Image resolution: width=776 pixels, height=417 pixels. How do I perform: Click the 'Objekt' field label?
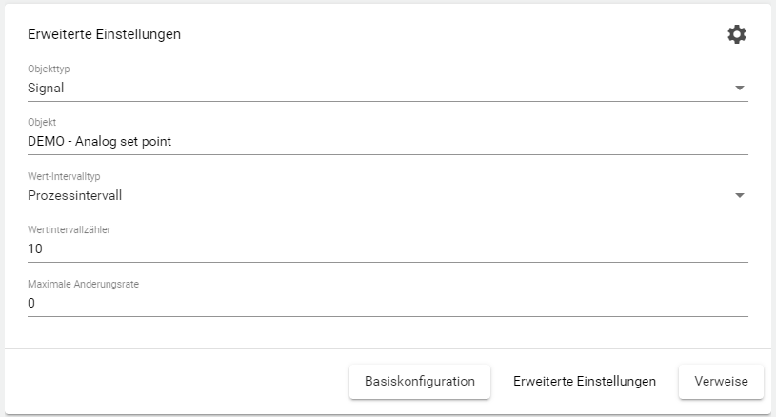42,123
